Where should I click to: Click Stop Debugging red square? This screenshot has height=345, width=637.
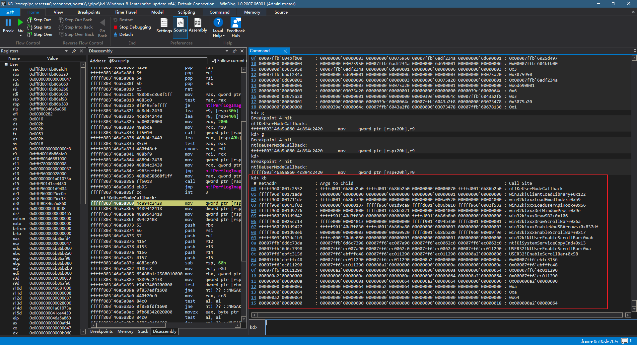pos(115,27)
